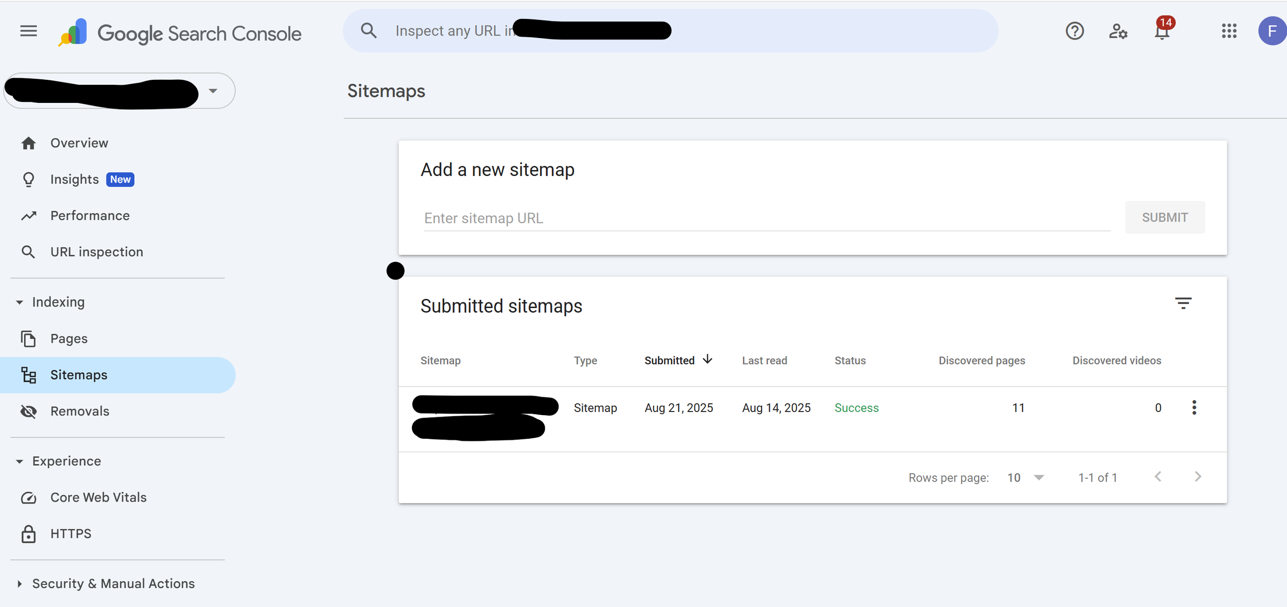
Task: Open Core Web Vitals report
Action: click(98, 497)
